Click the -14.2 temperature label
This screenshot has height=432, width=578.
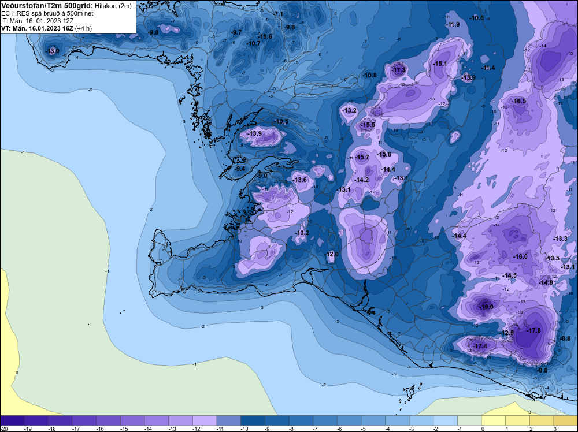362,180
